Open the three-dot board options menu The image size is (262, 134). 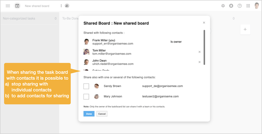coord(61,6)
